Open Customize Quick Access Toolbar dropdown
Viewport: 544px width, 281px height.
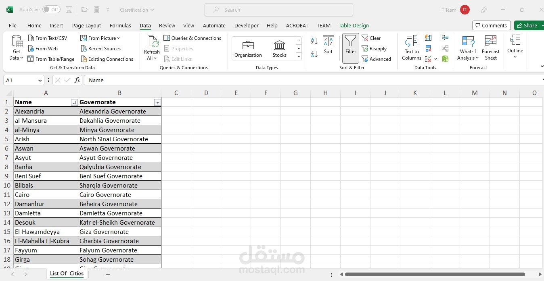point(108,10)
